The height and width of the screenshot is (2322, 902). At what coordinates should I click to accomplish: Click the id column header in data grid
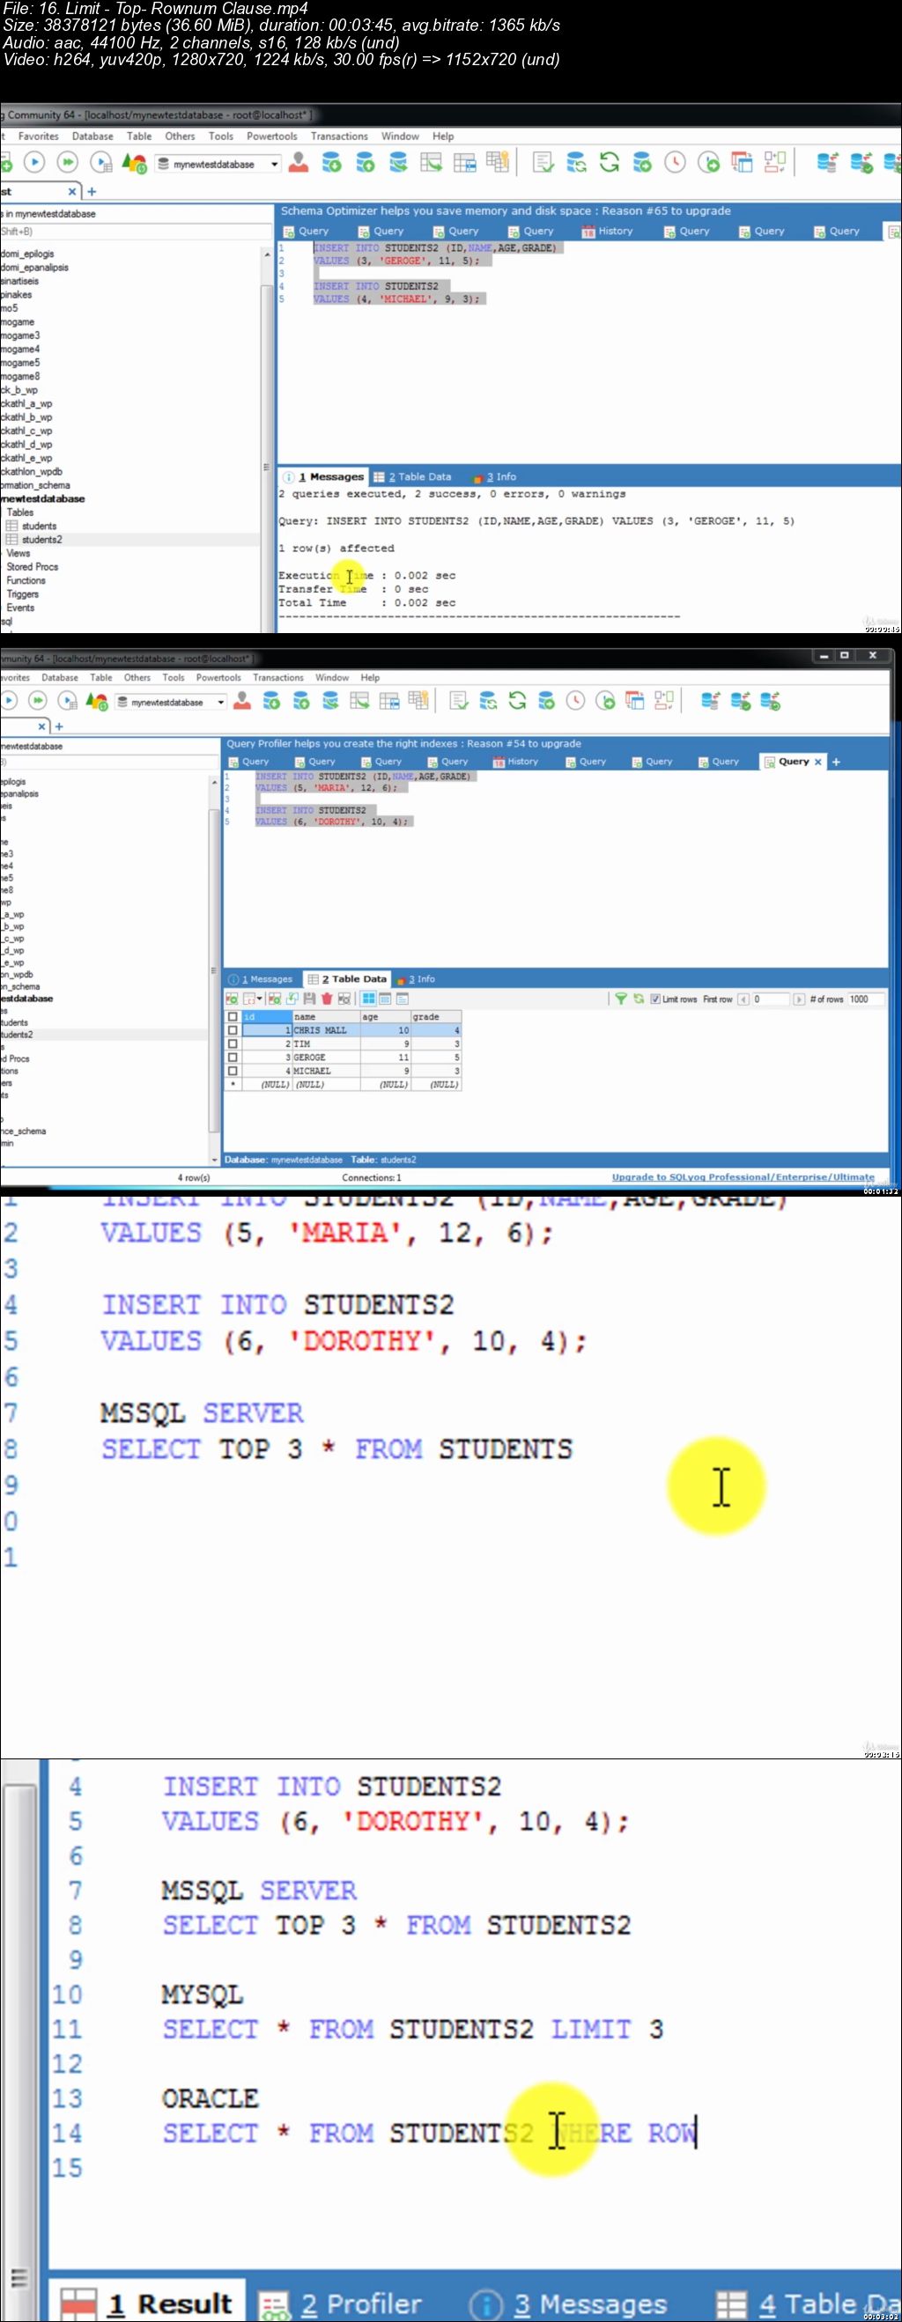(x=266, y=1016)
